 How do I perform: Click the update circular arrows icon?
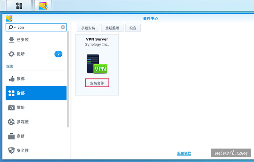point(11,54)
